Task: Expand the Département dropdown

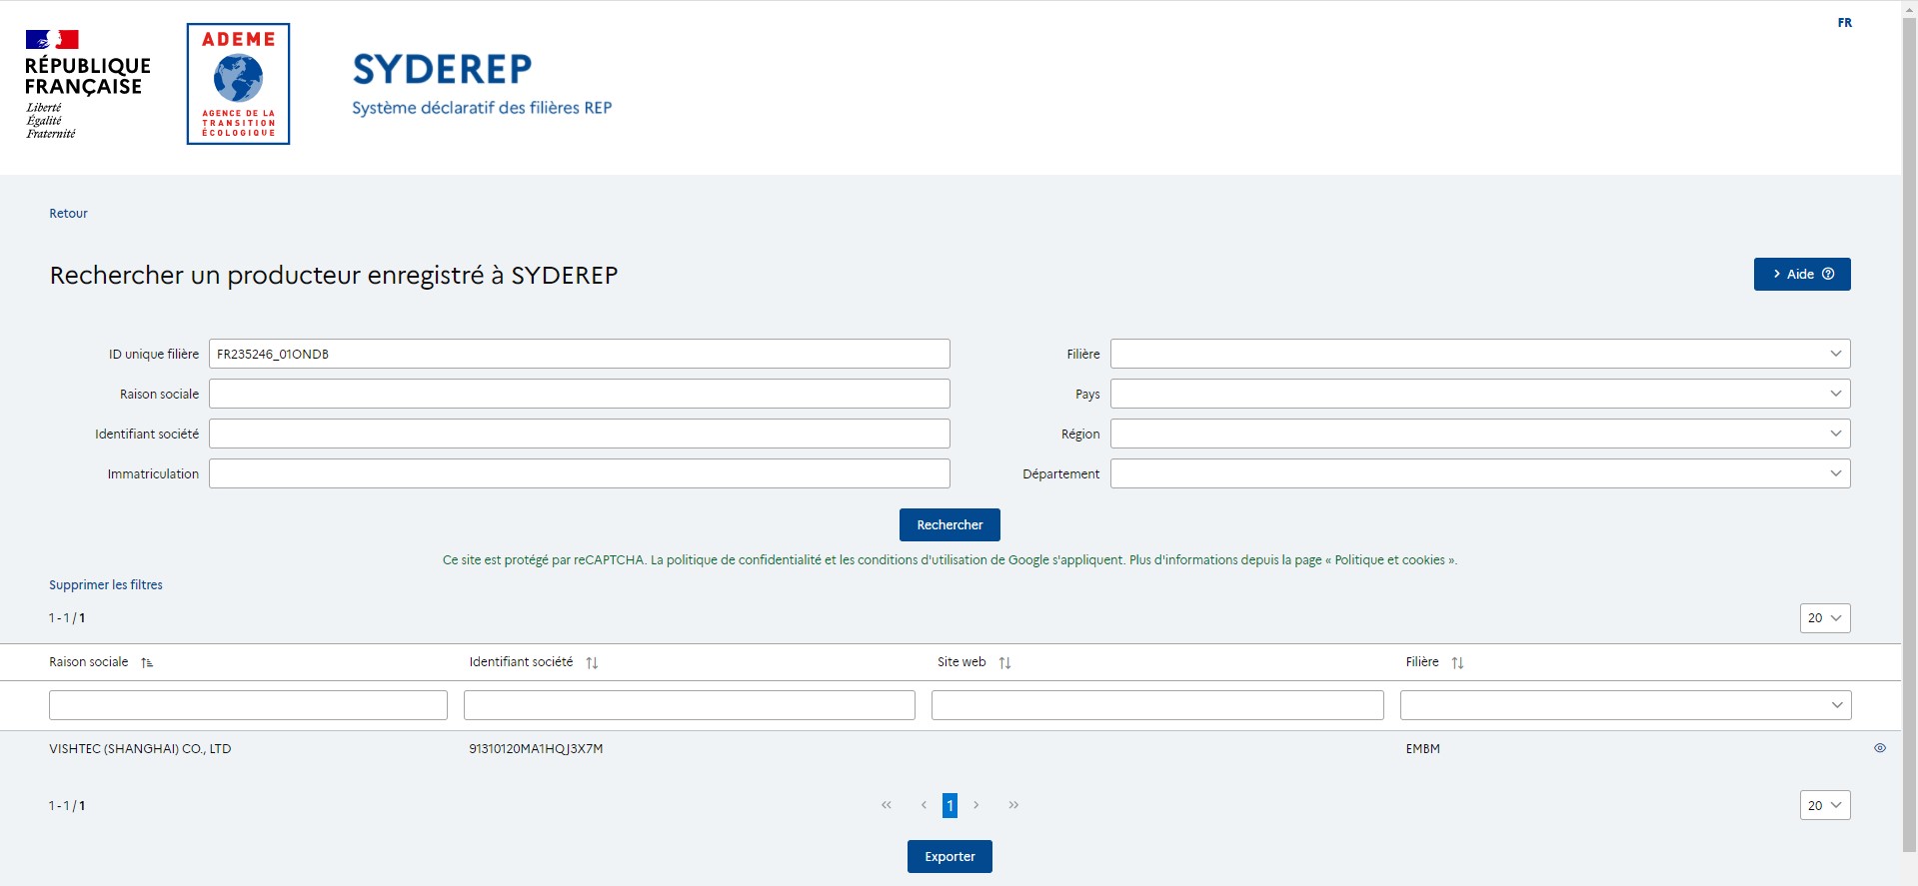Action: coord(1479,473)
